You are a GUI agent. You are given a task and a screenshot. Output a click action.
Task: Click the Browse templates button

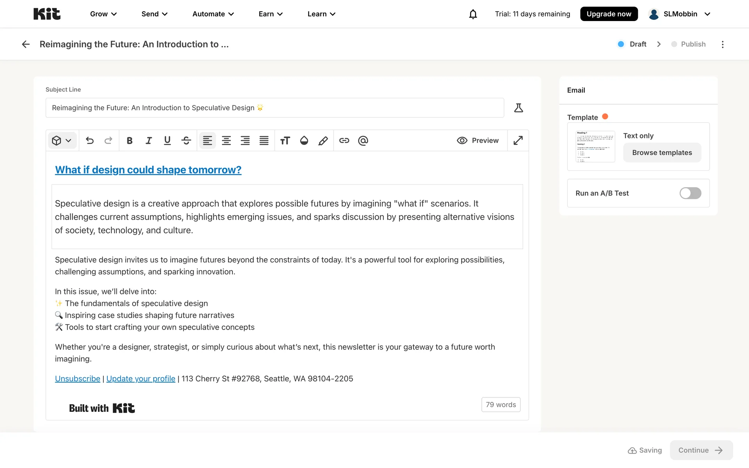click(x=662, y=152)
